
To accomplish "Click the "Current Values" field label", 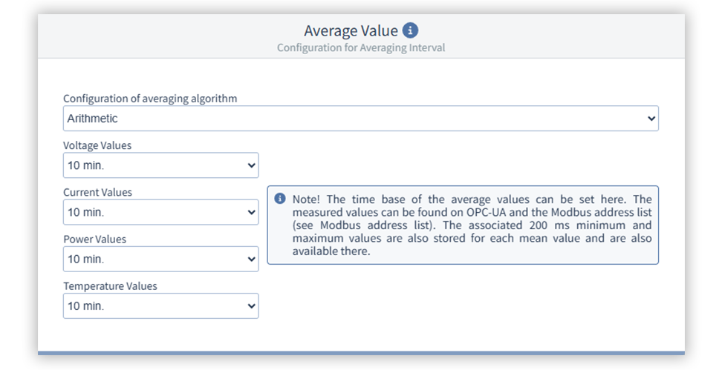I will [97, 193].
